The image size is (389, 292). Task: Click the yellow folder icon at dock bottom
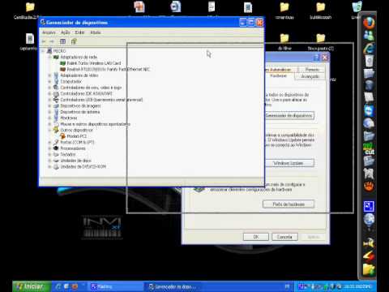369,268
